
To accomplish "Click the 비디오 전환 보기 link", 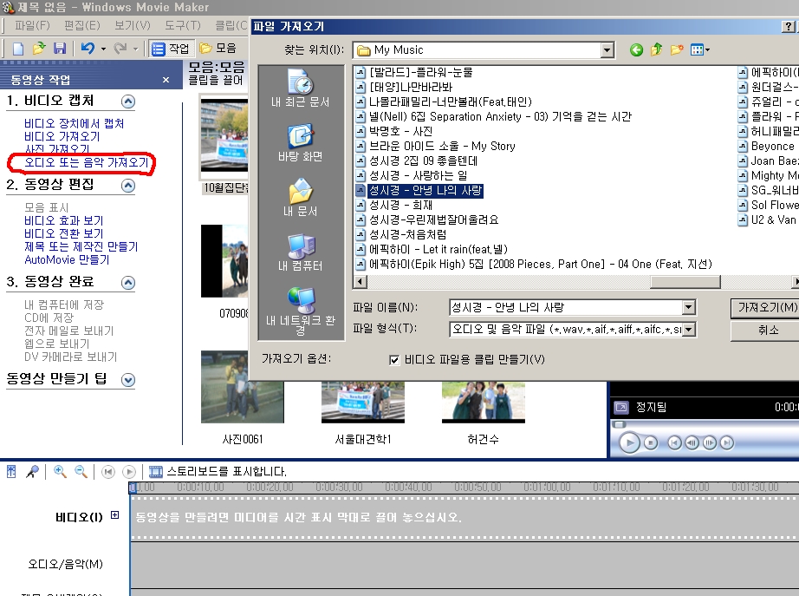I will tap(64, 233).
